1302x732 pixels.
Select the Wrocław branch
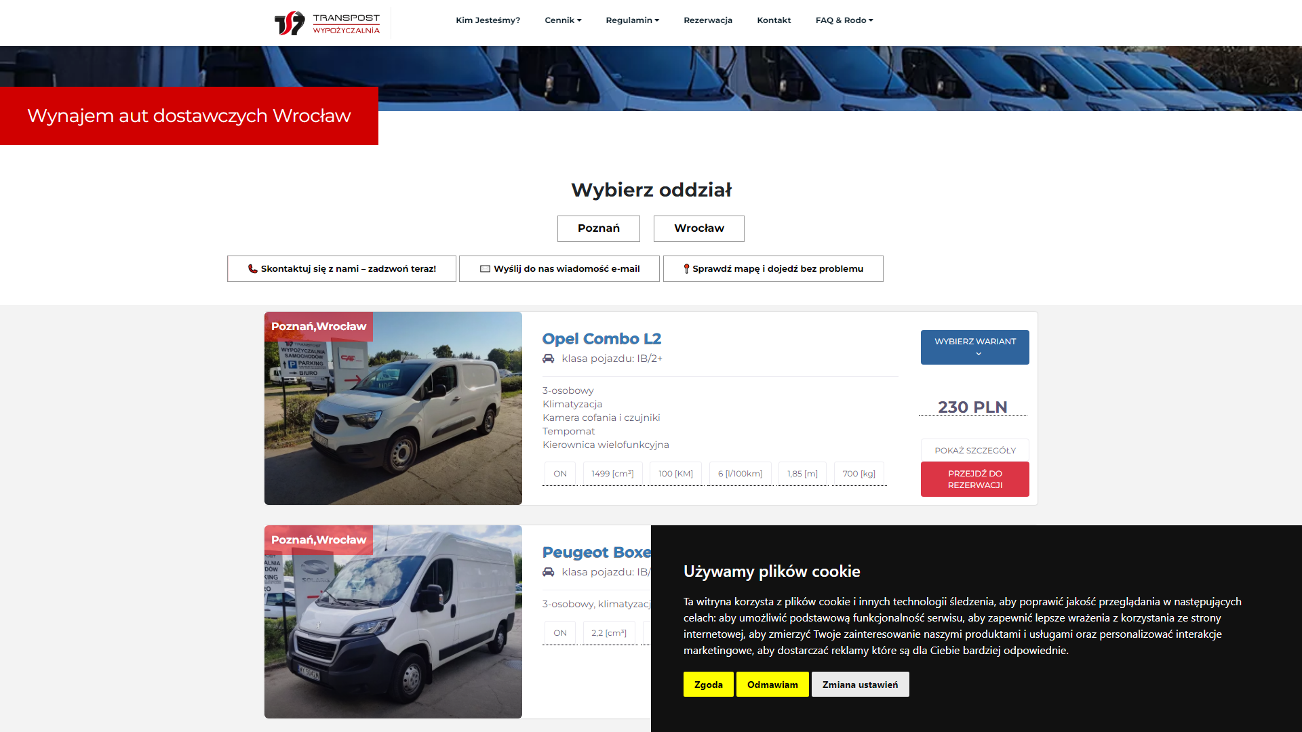698,228
